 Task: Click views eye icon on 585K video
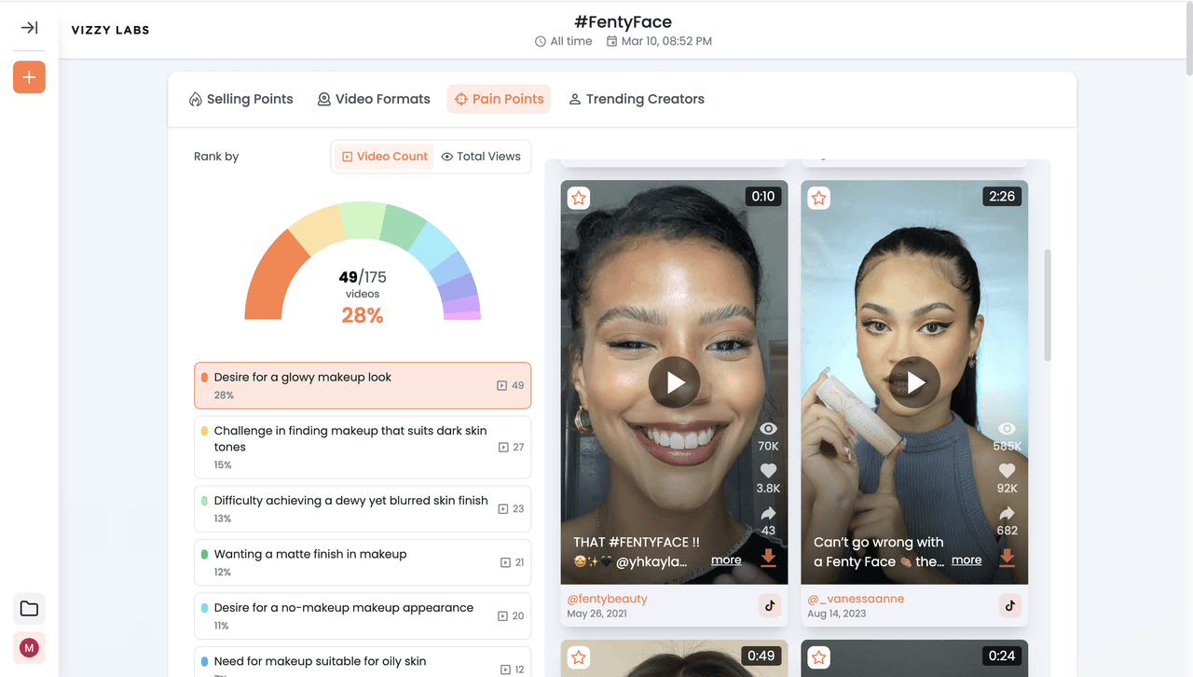(1007, 428)
